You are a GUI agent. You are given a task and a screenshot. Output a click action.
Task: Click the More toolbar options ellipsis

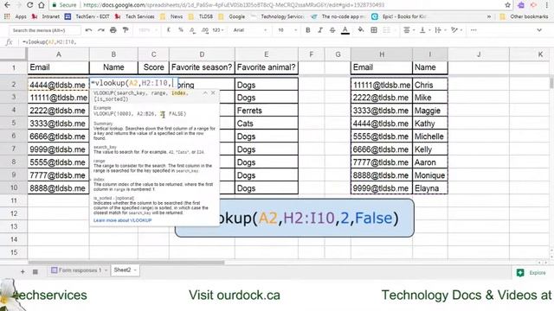coord(473,30)
